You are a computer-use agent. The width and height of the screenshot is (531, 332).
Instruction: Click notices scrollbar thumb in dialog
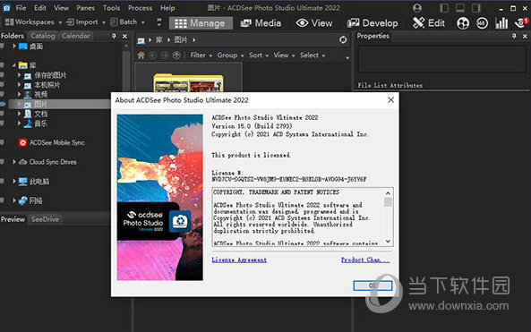tap(388, 202)
